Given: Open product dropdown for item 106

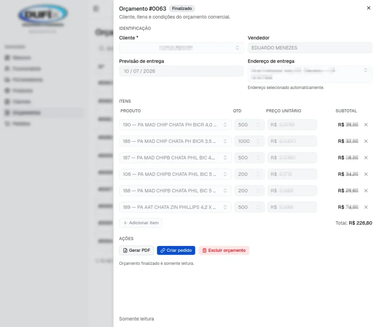Looking at the screenshot, I should (175, 174).
